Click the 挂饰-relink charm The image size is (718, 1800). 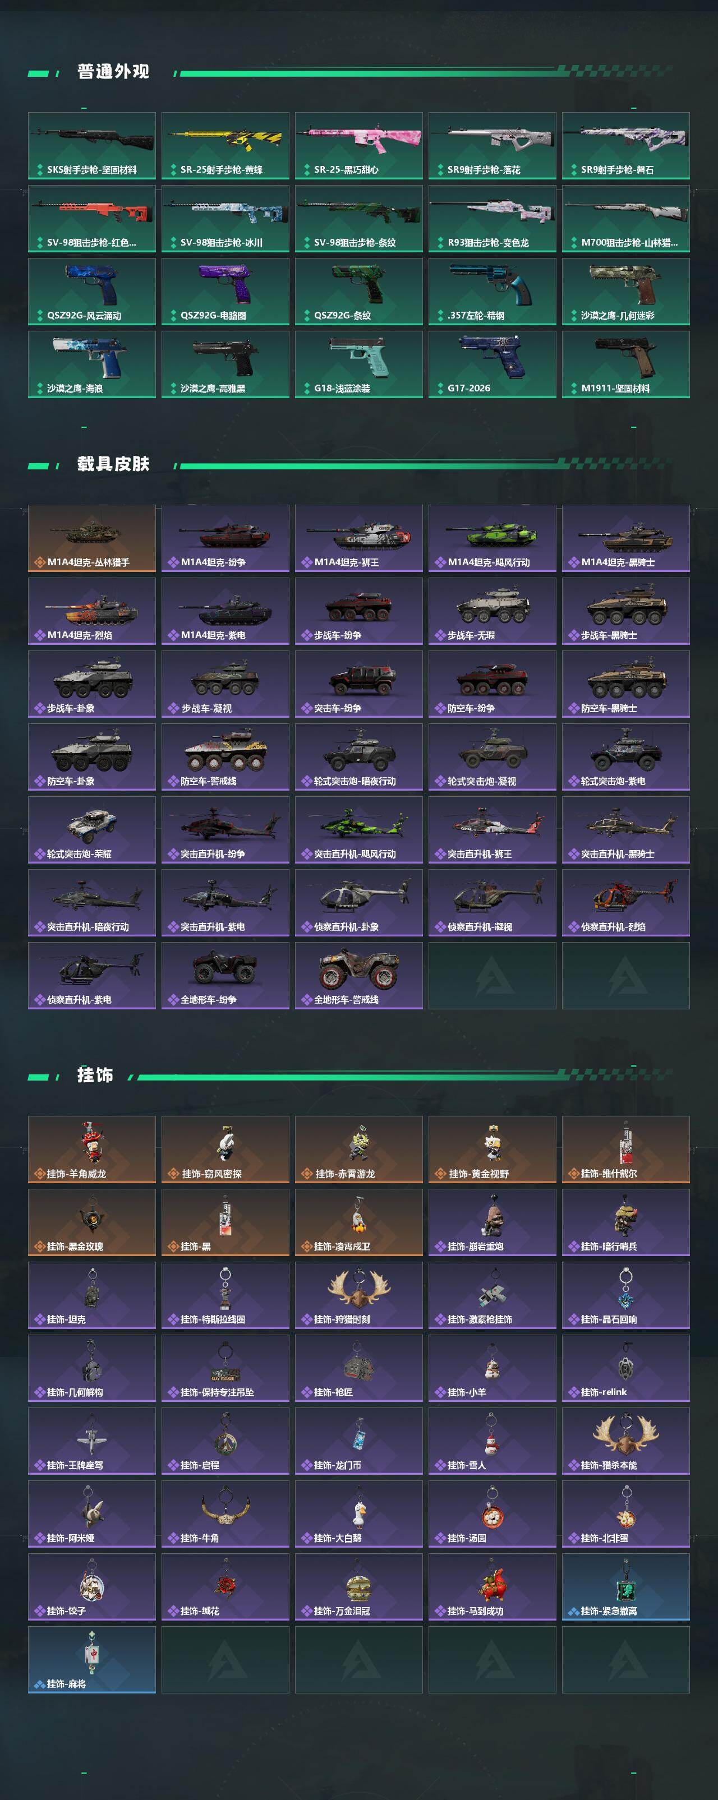coord(625,1368)
